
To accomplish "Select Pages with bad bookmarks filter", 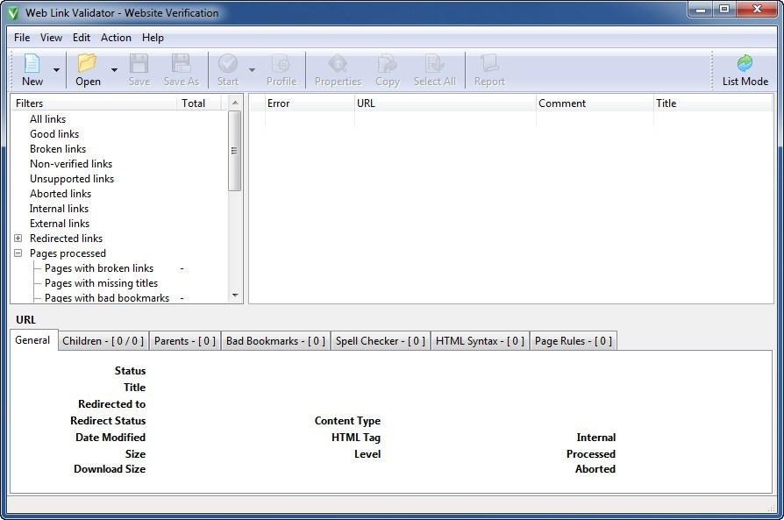I will click(x=107, y=298).
